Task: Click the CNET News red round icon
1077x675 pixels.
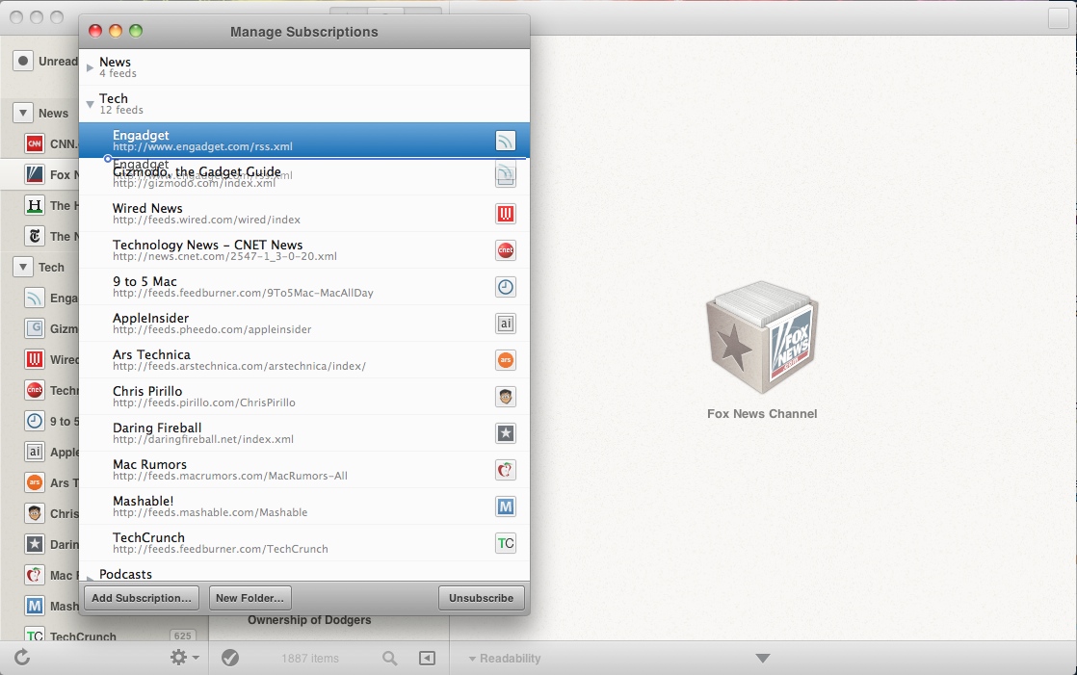Action: 506,250
